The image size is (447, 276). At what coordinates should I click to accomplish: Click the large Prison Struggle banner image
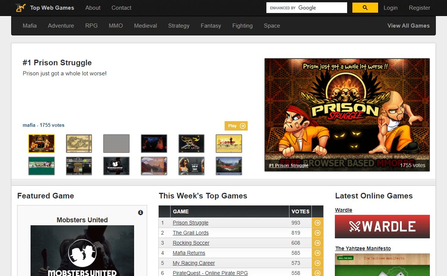point(347,115)
